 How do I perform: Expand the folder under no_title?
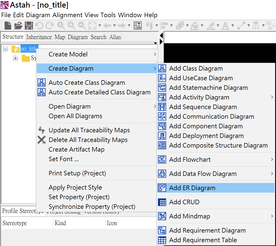point(15,58)
